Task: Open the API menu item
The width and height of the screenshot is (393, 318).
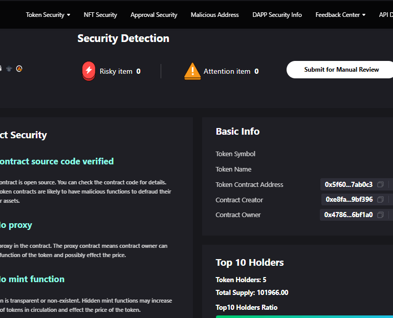Action: click(386, 15)
